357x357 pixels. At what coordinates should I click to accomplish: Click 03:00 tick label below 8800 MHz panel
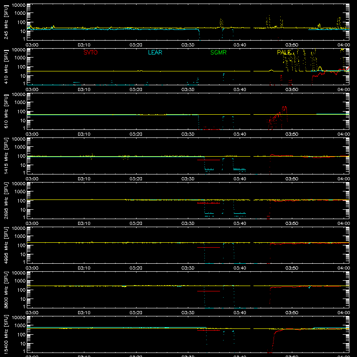click(32, 313)
